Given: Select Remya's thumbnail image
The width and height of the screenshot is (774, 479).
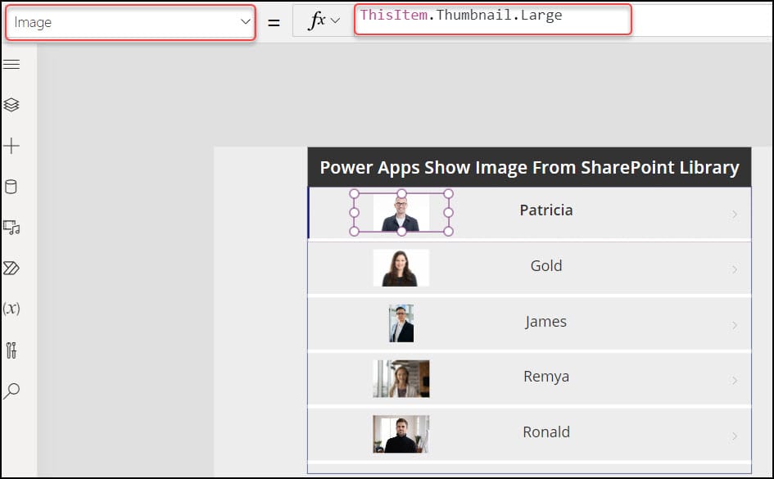Looking at the screenshot, I should click(x=401, y=379).
